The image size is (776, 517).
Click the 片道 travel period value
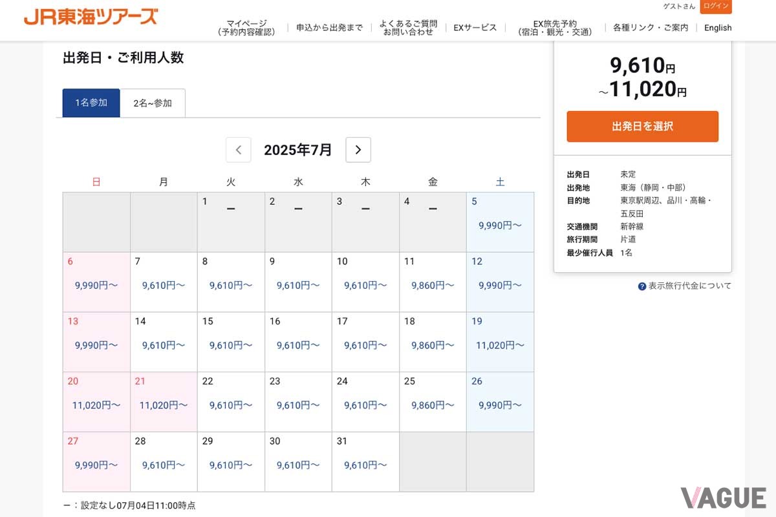point(628,240)
